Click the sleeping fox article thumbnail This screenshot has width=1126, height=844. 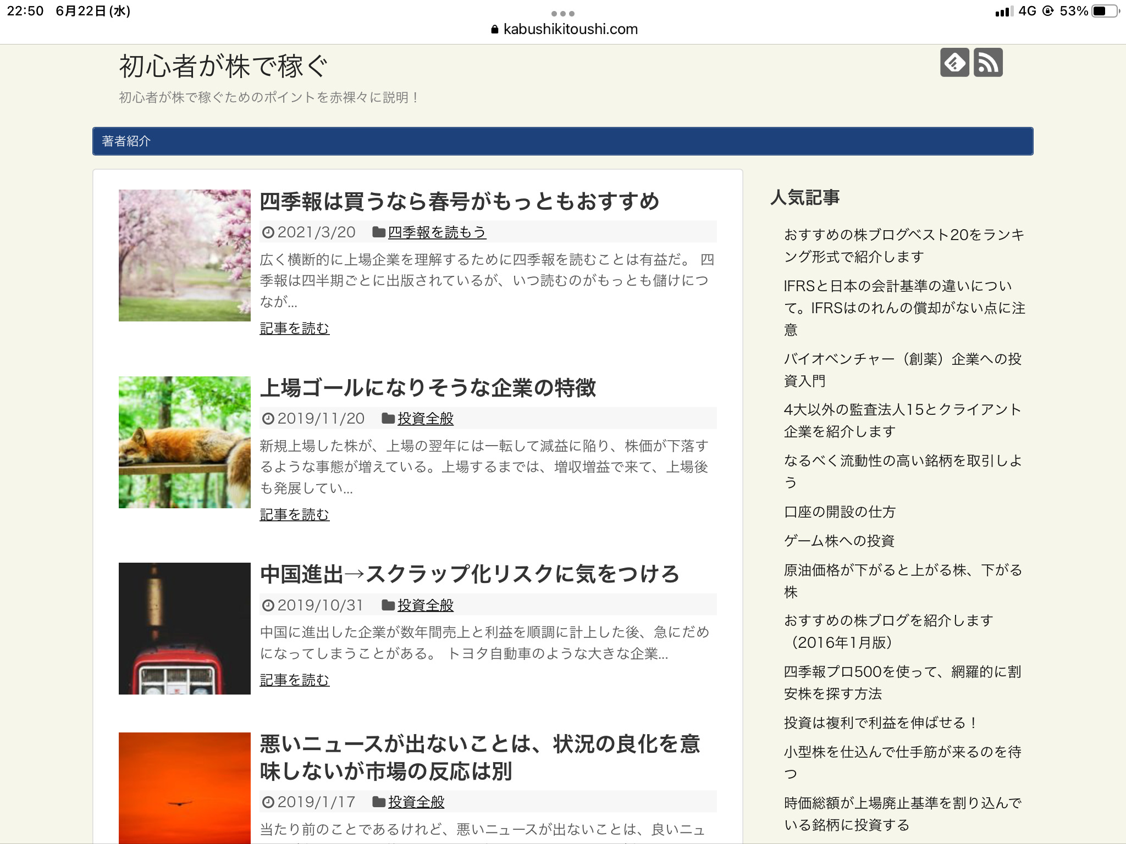(184, 443)
